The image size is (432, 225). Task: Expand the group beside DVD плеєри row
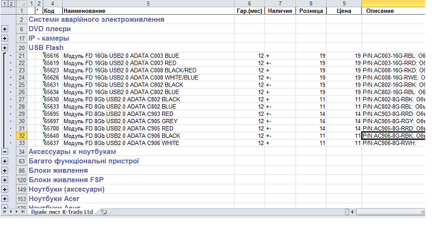(x=5, y=29)
